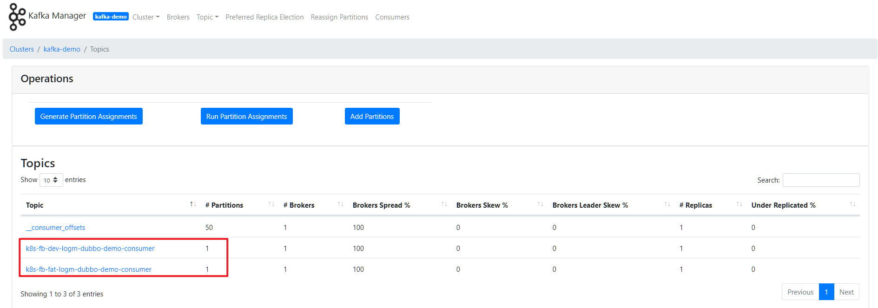Open the Consumers page
This screenshot has height=308, width=878.
[392, 17]
